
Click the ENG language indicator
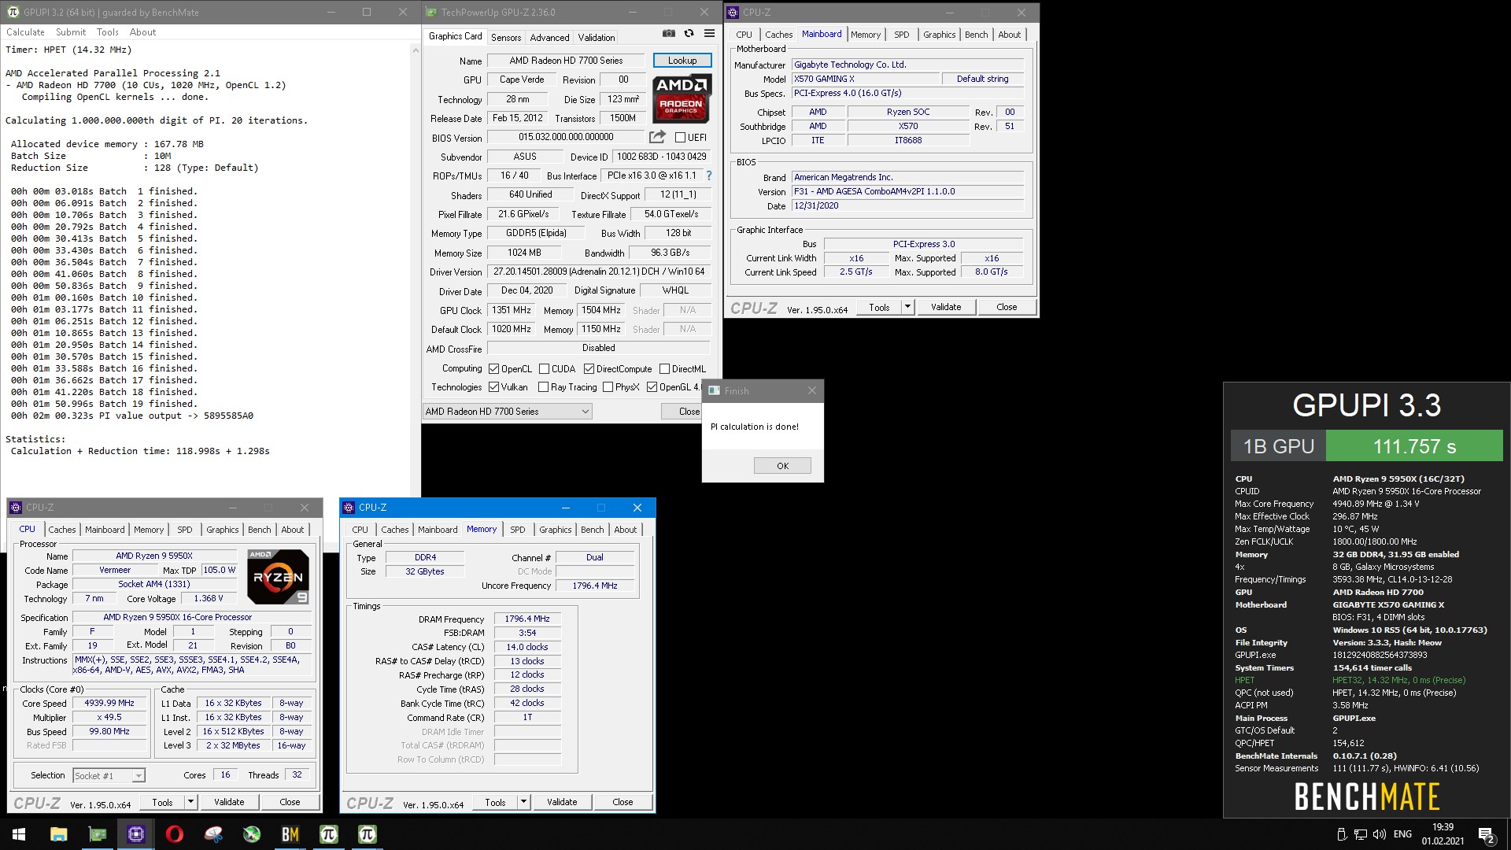[x=1402, y=834]
